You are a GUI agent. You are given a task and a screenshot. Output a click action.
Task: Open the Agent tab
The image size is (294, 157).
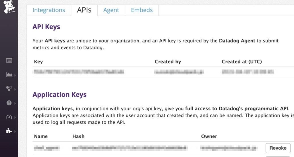[111, 10]
